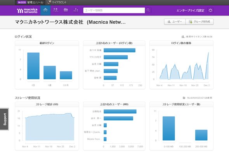Open the folder icon in purple navbar
The height and width of the screenshot is (152, 229).
pyautogui.click(x=66, y=10)
